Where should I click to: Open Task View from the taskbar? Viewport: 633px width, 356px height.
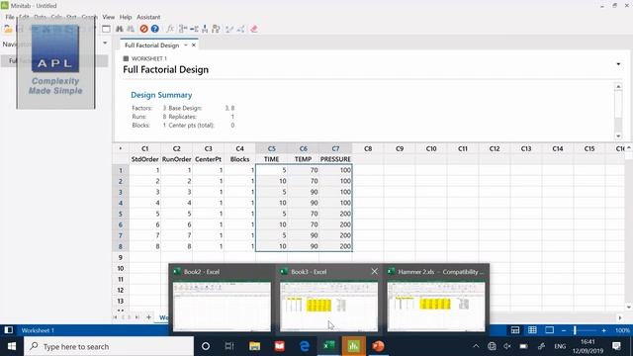[x=229, y=346]
